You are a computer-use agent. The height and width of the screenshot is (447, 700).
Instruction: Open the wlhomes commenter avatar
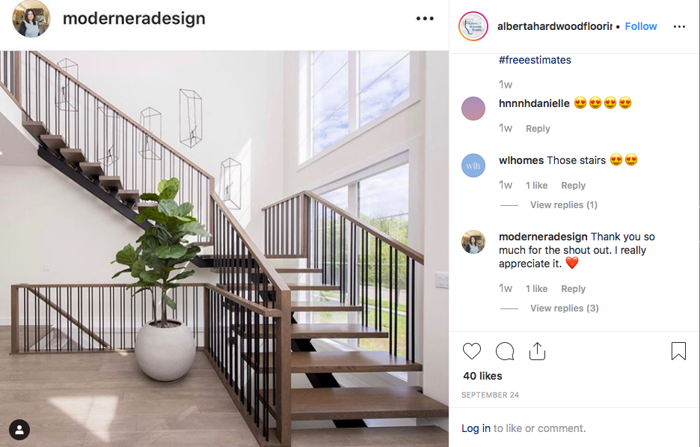tap(473, 165)
